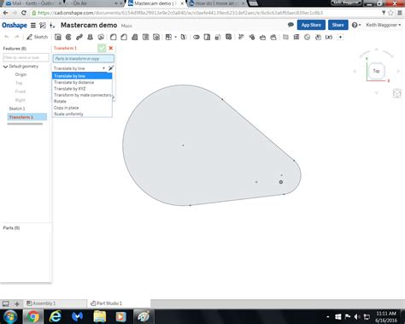Click the browser address bar URL

click(180, 13)
